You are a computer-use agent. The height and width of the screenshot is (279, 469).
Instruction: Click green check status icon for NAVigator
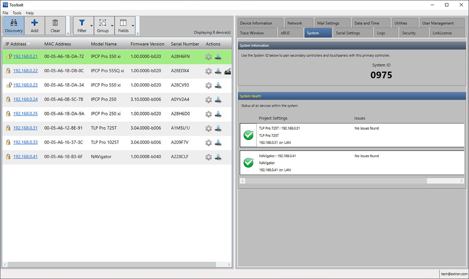coord(249,163)
